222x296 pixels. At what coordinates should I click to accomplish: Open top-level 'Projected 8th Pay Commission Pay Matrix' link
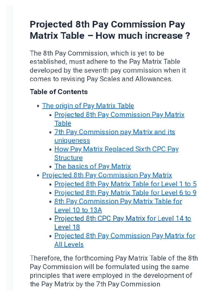[107, 175]
